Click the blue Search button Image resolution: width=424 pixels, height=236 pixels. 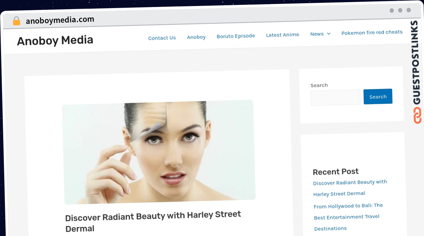tap(378, 97)
